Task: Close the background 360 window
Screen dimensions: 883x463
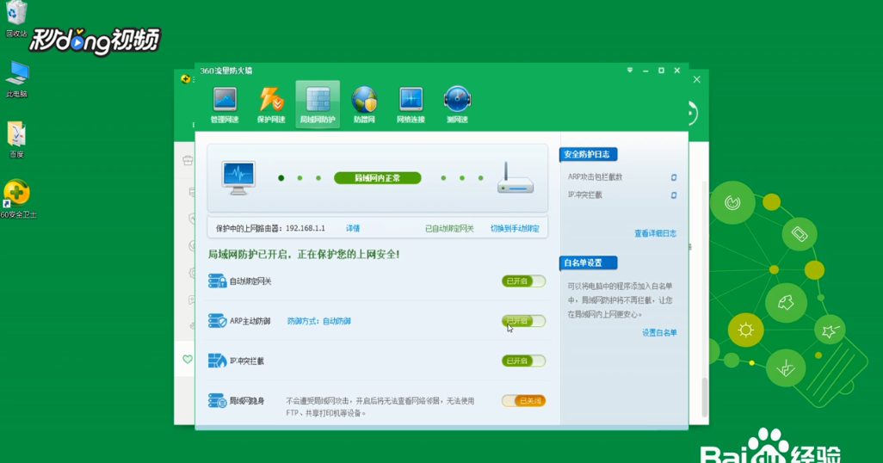Action: [696, 79]
